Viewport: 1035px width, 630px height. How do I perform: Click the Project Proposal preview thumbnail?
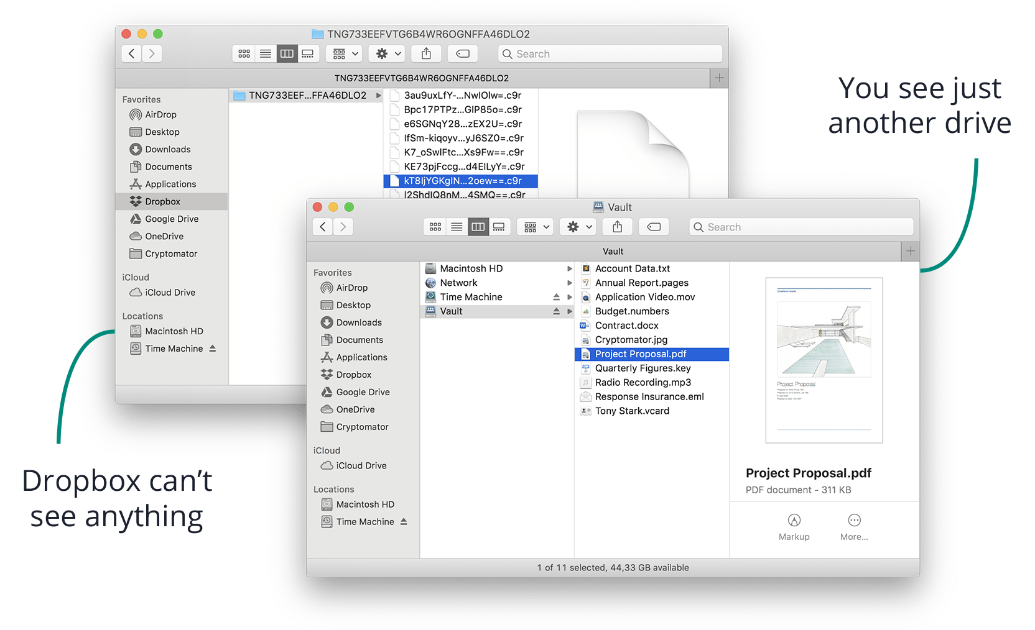coord(824,360)
